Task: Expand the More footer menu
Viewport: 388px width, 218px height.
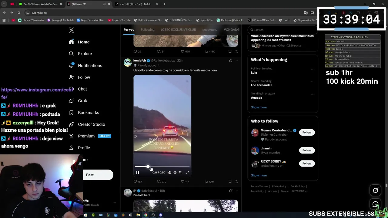Action: [x=285, y=191]
